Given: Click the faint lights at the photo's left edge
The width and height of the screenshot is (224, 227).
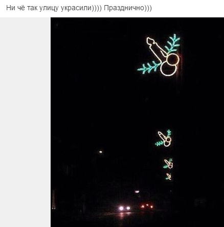Looking at the screenshot, I should point(54,200).
